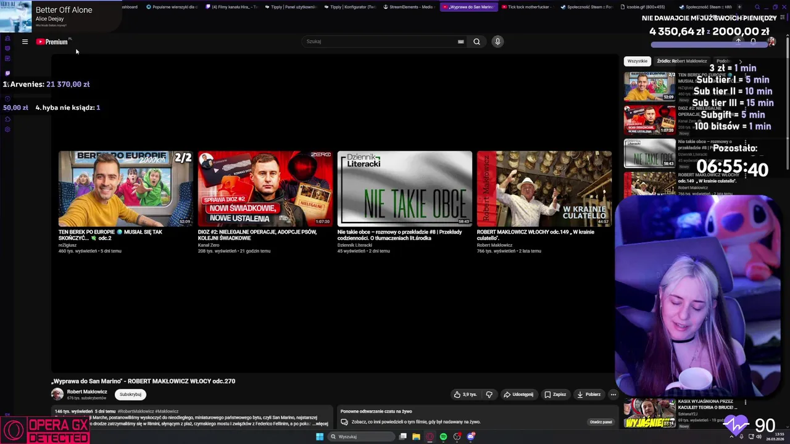Open Opera GX from taskbar
Viewport: 790px width, 444px height.
click(x=430, y=437)
